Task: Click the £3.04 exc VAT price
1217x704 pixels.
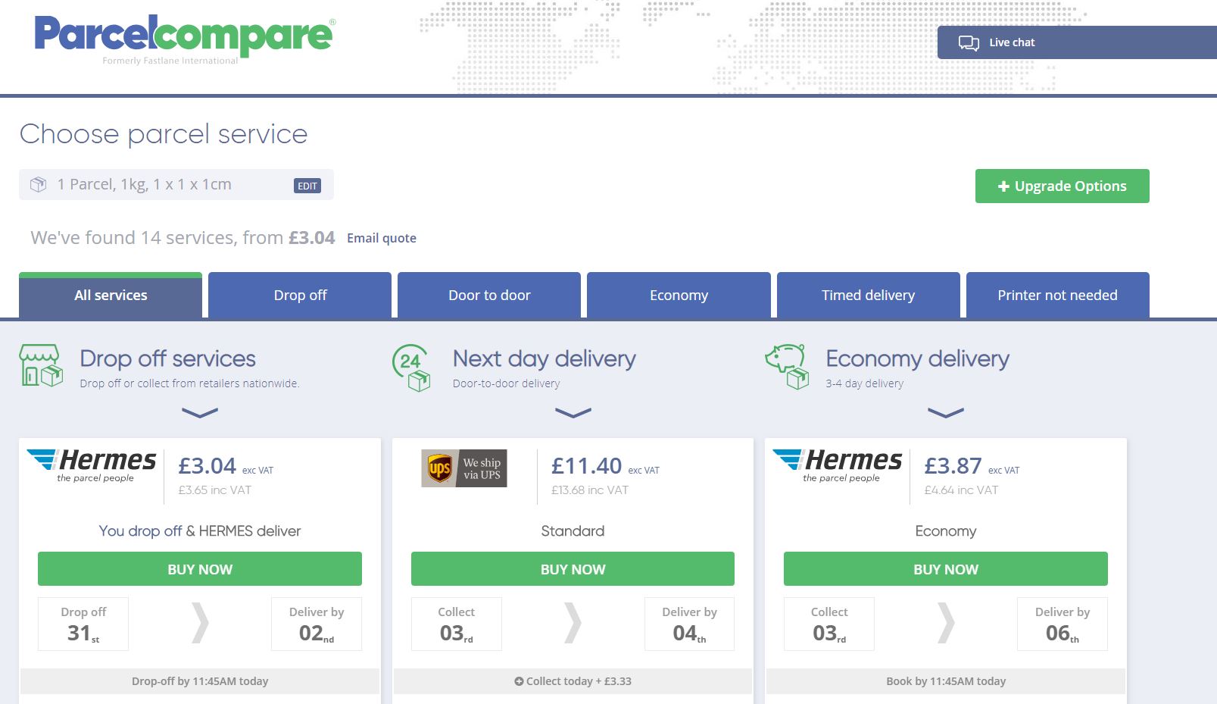Action: (x=226, y=466)
